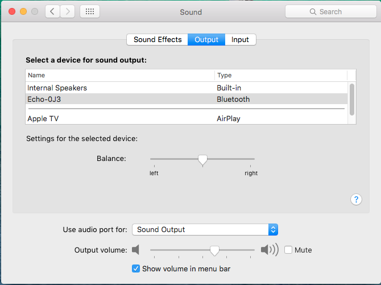The image size is (381, 285).
Task: Go forward with the right arrow button
Action: [x=67, y=11]
